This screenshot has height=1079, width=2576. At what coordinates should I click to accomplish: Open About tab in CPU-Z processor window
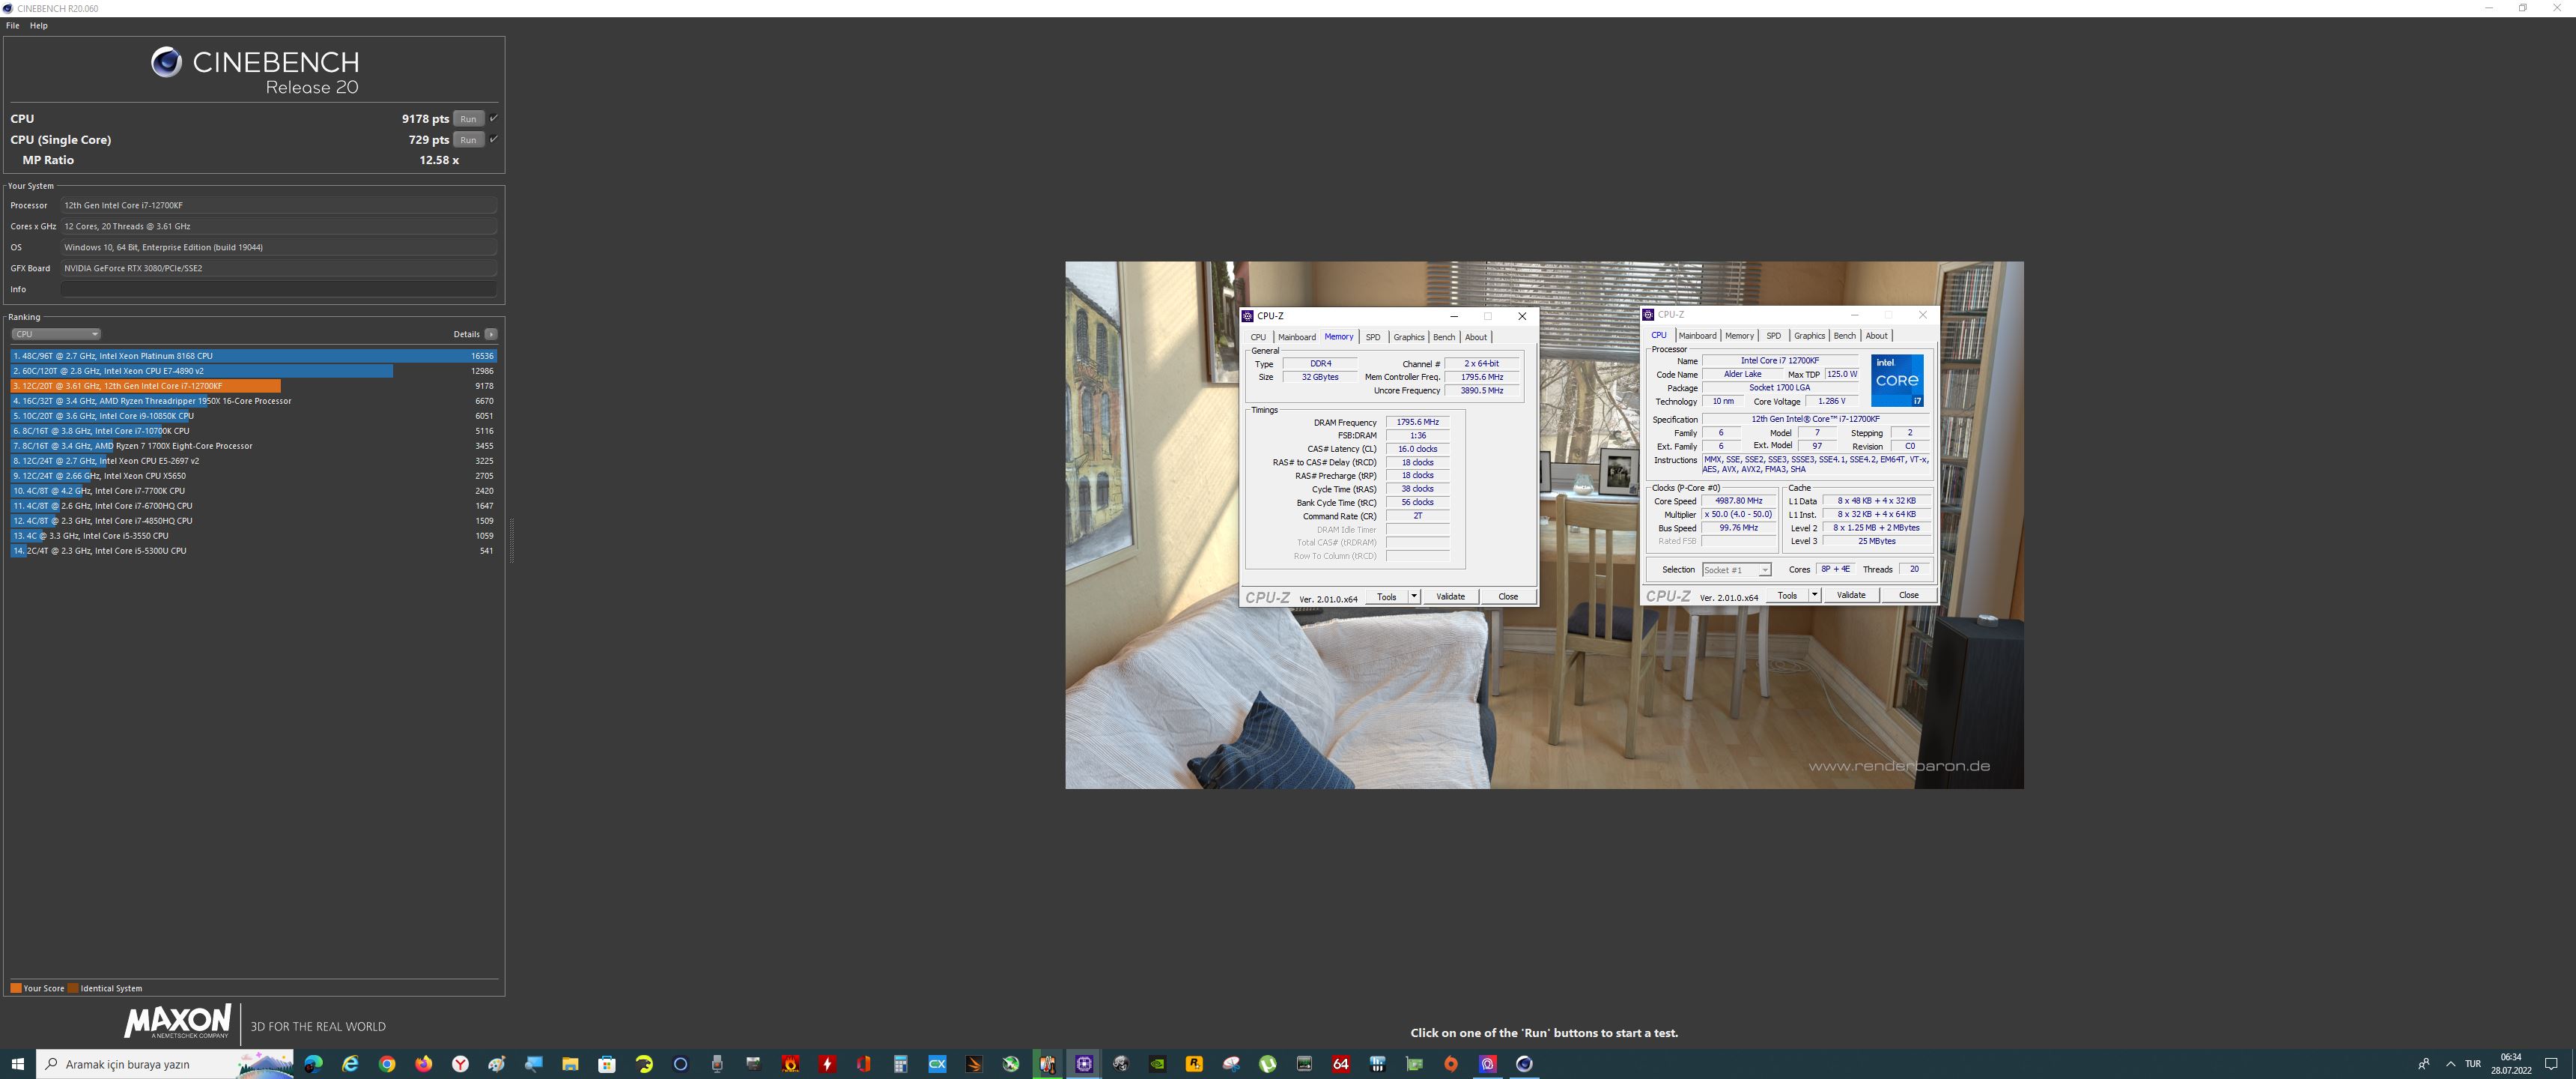tap(1876, 335)
